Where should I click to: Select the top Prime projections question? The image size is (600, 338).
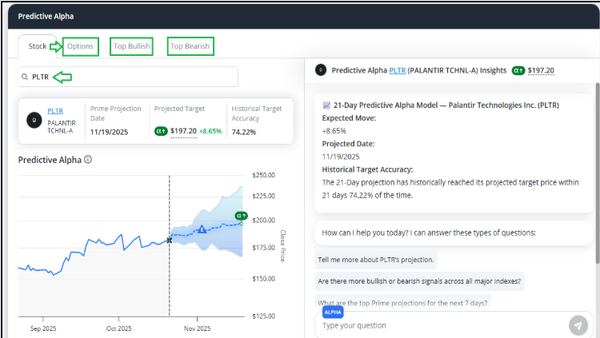[402, 303]
